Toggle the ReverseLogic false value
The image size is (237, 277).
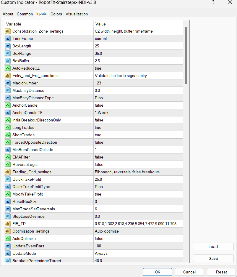138,165
